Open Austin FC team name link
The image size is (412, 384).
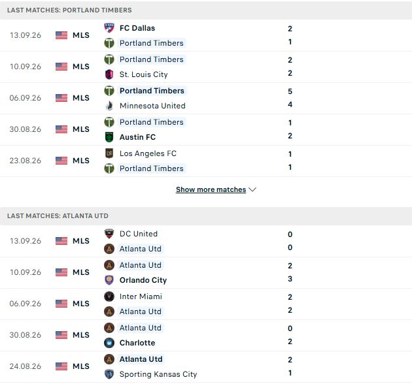pos(137,137)
